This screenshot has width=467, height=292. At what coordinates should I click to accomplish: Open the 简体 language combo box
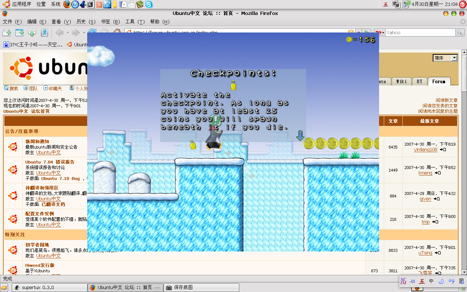(445, 58)
